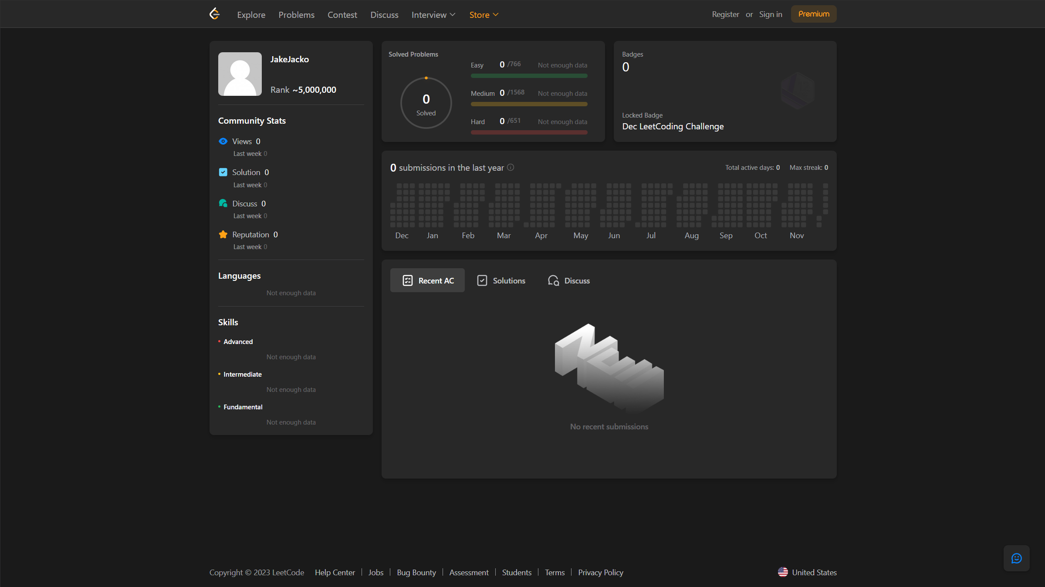Click the Sign in link

pyautogui.click(x=771, y=14)
